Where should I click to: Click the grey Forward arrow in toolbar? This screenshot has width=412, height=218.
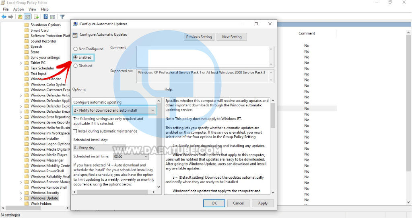[11, 17]
